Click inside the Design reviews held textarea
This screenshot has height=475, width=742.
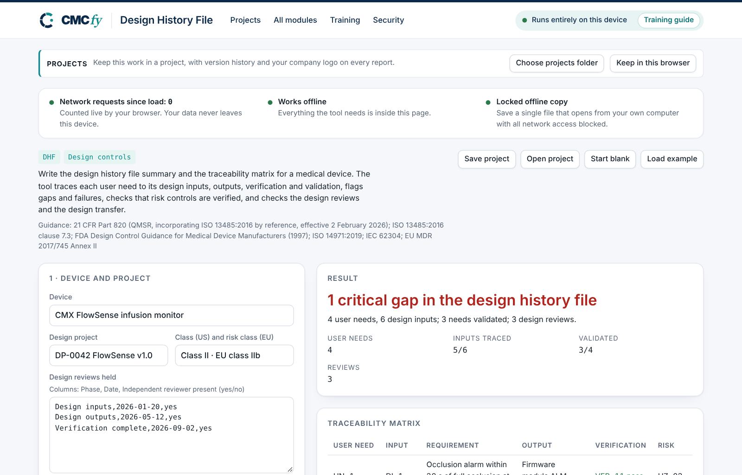tap(172, 435)
